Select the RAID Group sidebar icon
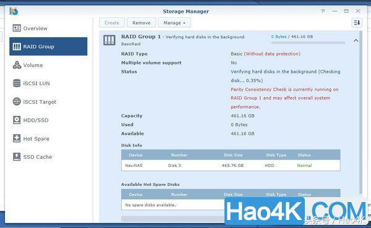The image size is (371, 228). tap(17, 46)
